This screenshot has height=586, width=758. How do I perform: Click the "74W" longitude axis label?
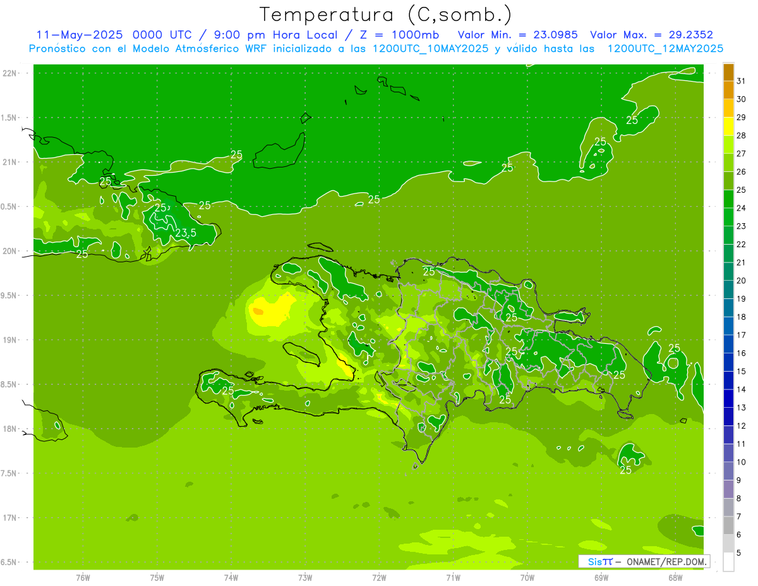(231, 578)
